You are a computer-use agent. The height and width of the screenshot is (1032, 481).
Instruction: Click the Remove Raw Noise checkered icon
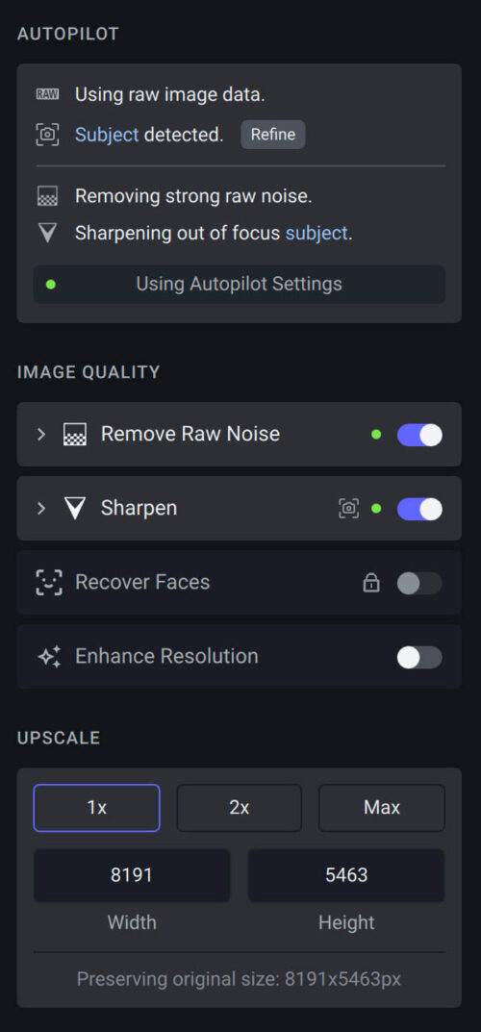point(75,435)
